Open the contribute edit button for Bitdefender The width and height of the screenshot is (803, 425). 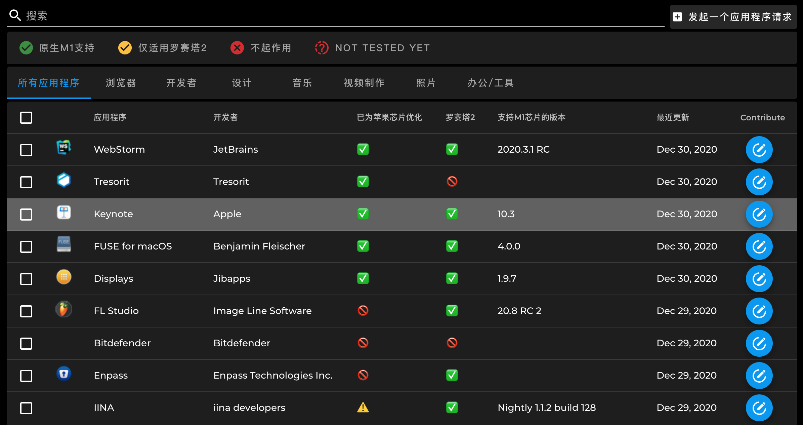[x=759, y=343]
